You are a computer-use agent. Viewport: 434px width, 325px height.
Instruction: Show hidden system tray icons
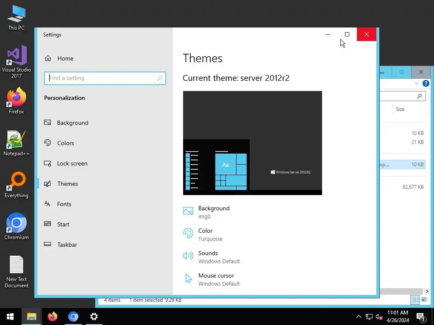(x=359, y=317)
